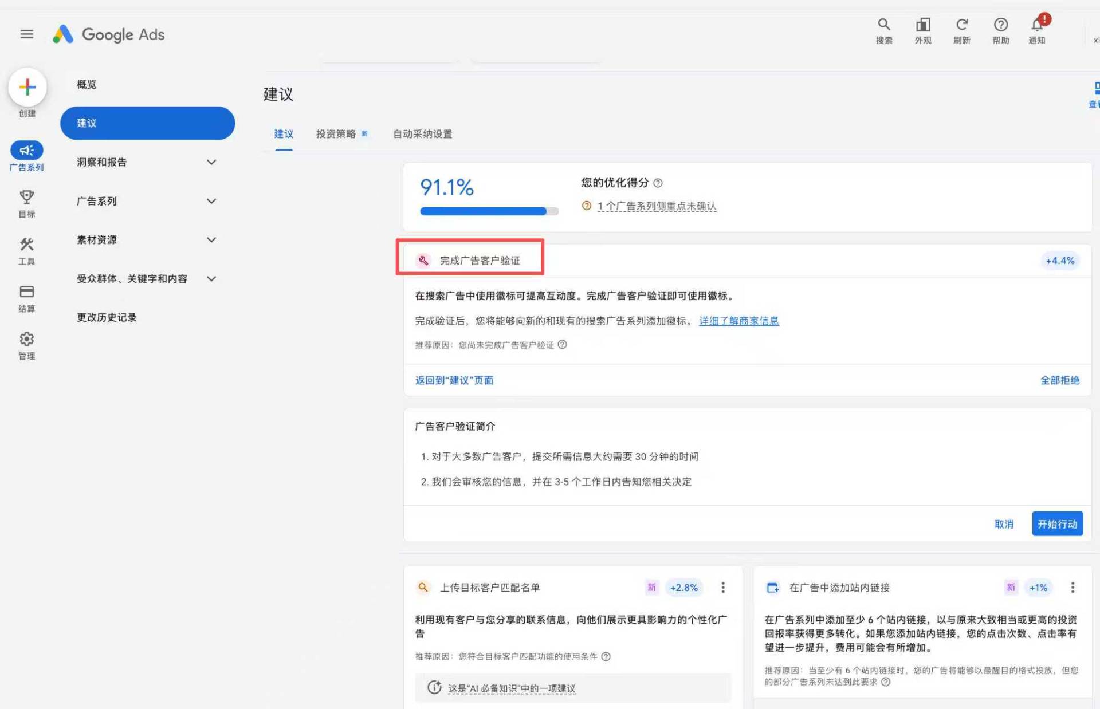1100x709 pixels.
Task: Click the AI icon before 这是AI必备知识
Action: pos(434,687)
